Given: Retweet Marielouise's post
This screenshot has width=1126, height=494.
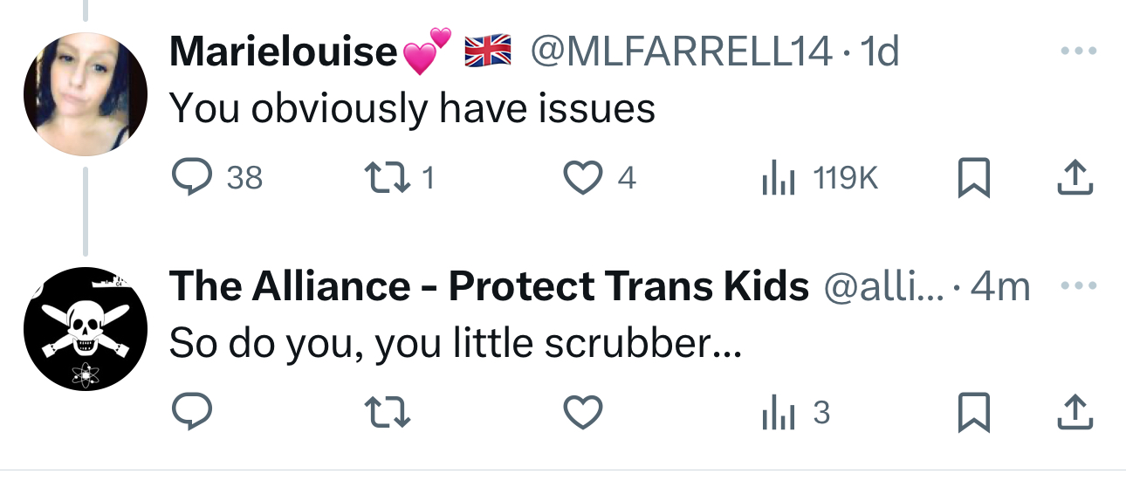Looking at the screenshot, I should pos(383,178).
